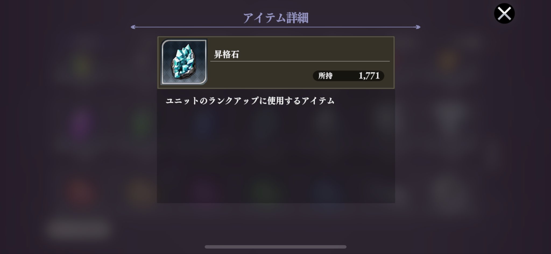Click the right arrowhead of title divider
Screen dimensions: 551x254
tap(418, 27)
